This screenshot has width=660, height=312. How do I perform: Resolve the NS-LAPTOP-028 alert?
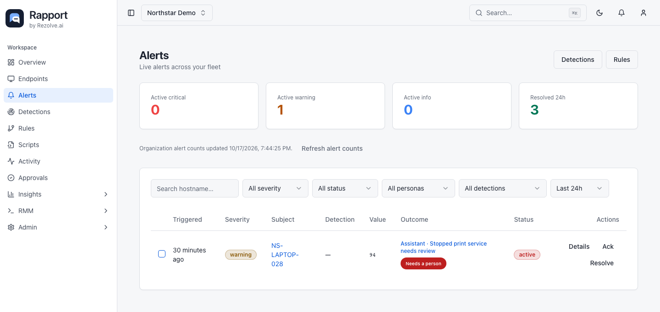602,263
